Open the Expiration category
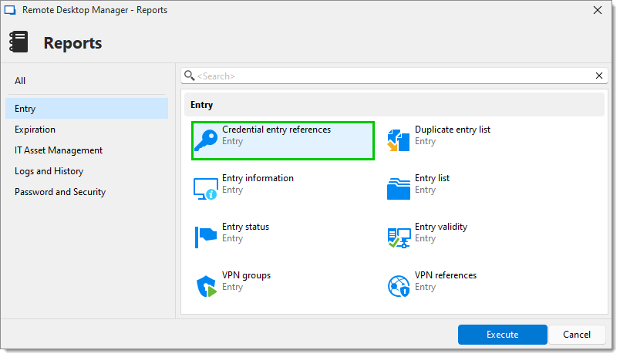The image size is (620, 357). tap(86, 130)
